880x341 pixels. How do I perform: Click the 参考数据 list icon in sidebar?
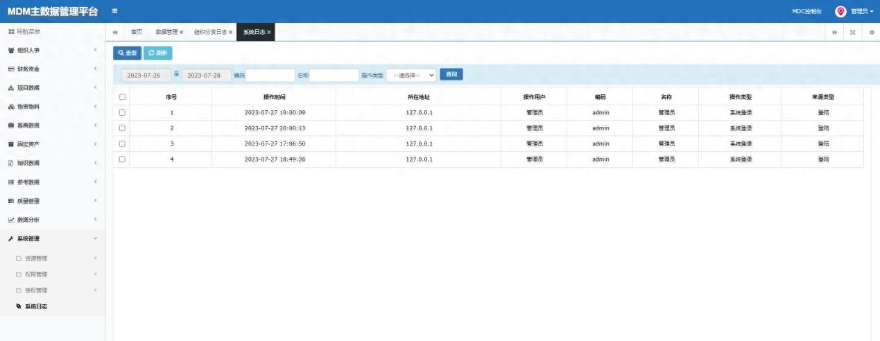coord(10,182)
